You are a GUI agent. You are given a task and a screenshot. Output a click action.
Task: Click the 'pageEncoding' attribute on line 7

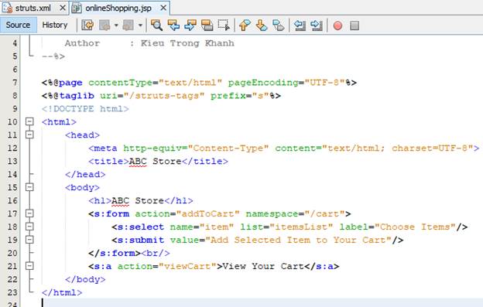click(263, 83)
